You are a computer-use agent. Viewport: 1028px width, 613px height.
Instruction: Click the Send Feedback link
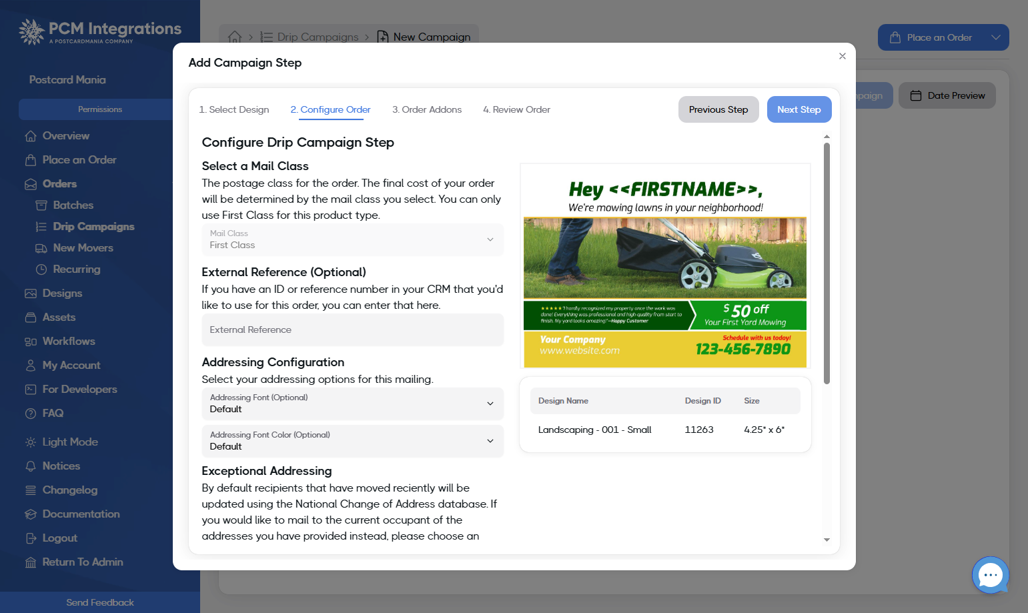[x=100, y=602]
